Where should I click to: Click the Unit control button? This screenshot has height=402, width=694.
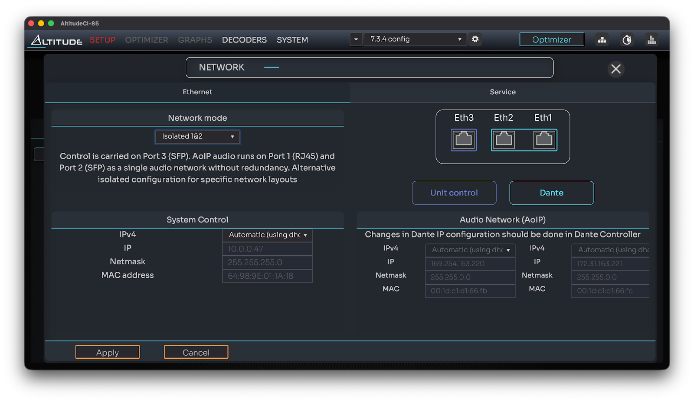[x=454, y=193]
